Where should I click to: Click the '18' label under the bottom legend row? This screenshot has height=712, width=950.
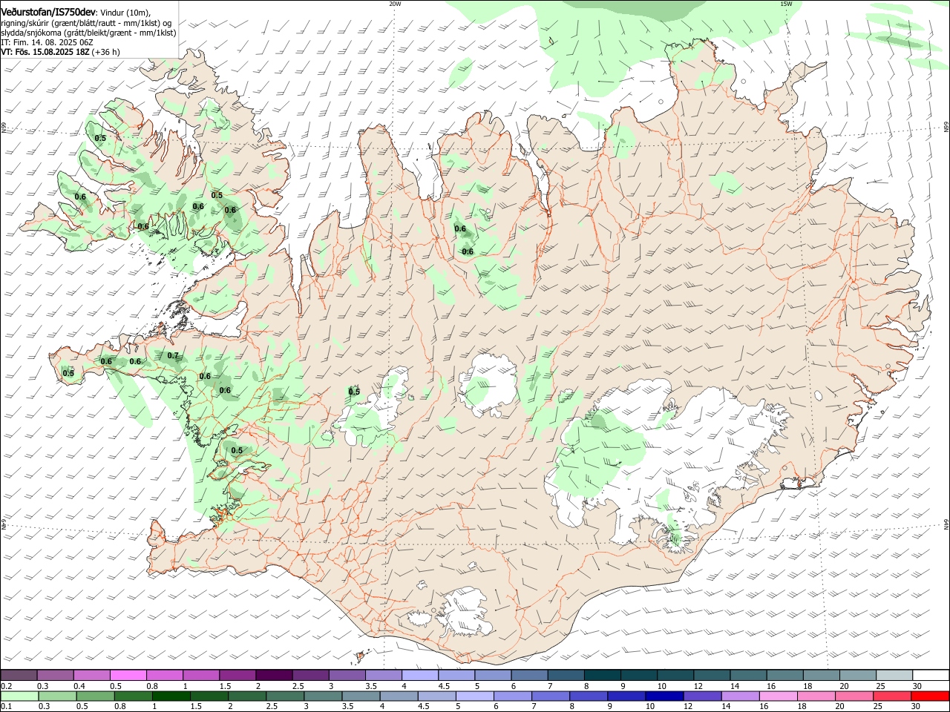(807, 707)
